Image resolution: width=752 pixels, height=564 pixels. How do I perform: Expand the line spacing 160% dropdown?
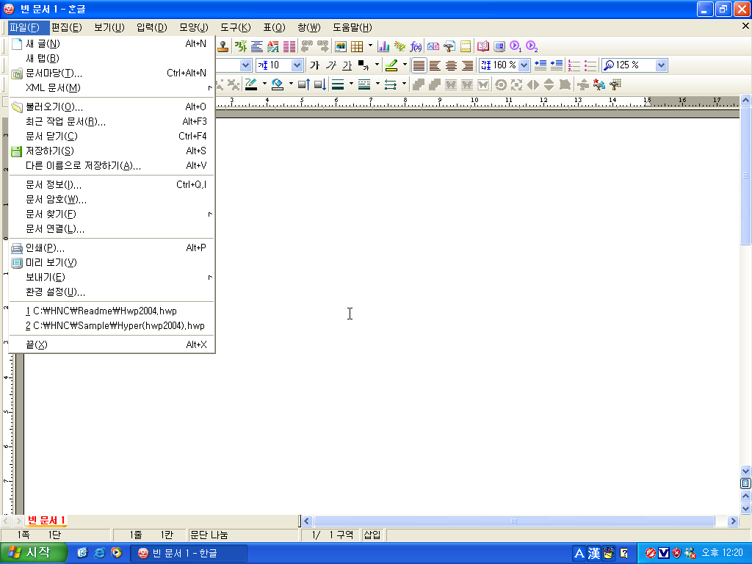coord(524,65)
